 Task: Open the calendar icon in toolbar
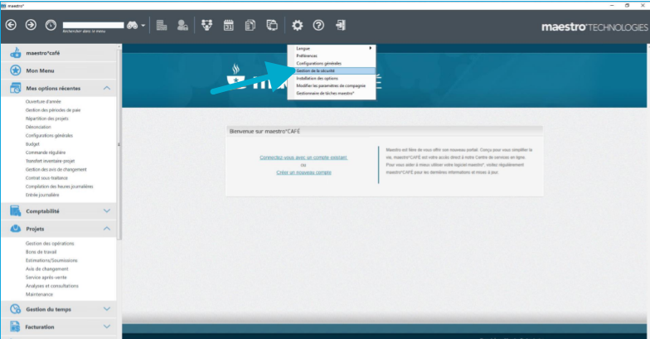(x=229, y=25)
